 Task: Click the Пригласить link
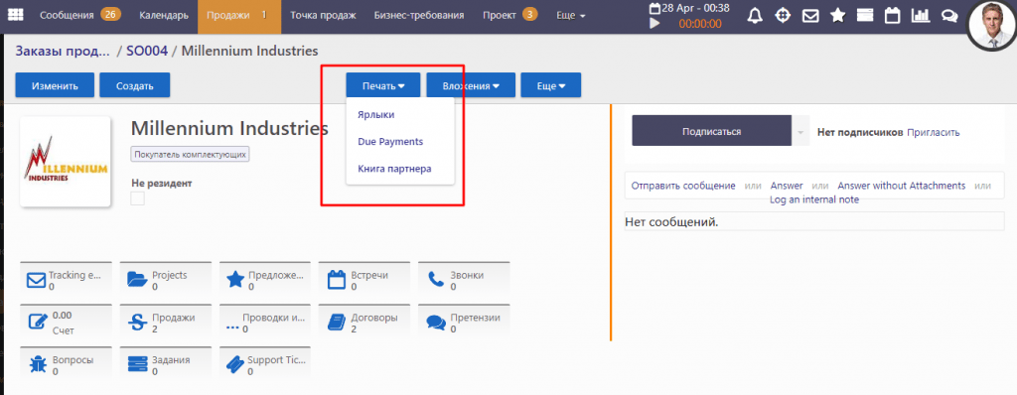pyautogui.click(x=934, y=132)
